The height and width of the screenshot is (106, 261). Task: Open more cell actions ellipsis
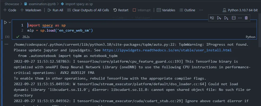(240, 18)
